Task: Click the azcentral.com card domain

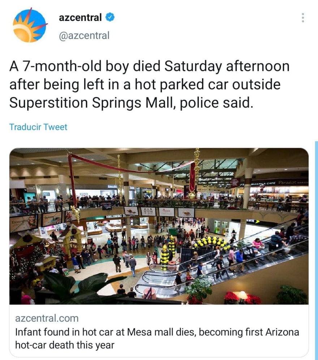Action: point(47,319)
